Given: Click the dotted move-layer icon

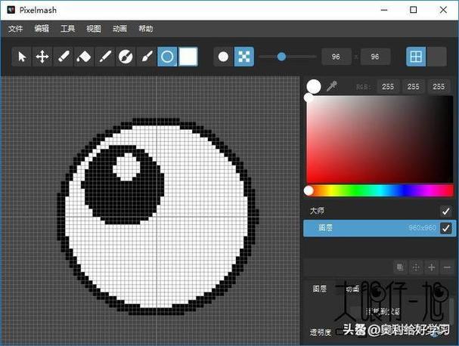Looking at the screenshot, I should [x=416, y=267].
